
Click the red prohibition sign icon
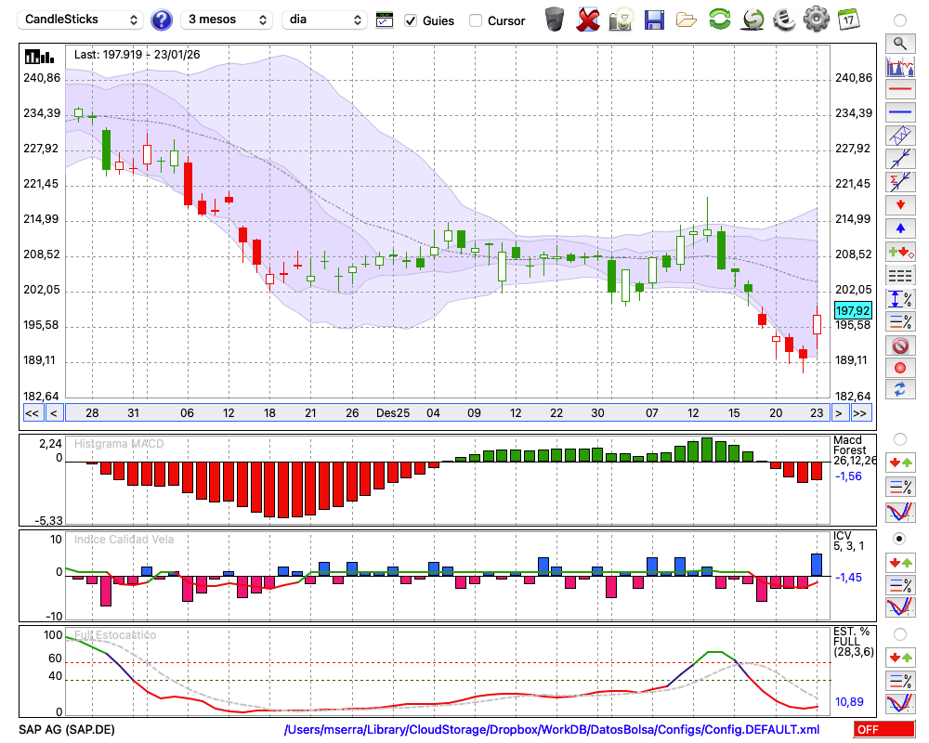point(899,345)
